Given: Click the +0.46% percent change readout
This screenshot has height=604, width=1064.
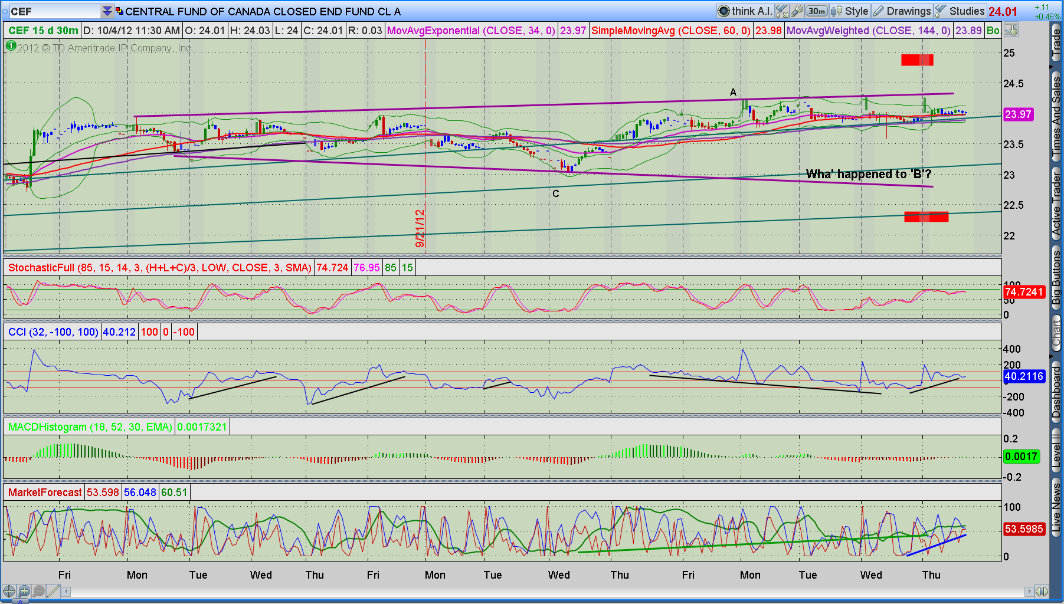Looking at the screenshot, I should (1047, 17).
